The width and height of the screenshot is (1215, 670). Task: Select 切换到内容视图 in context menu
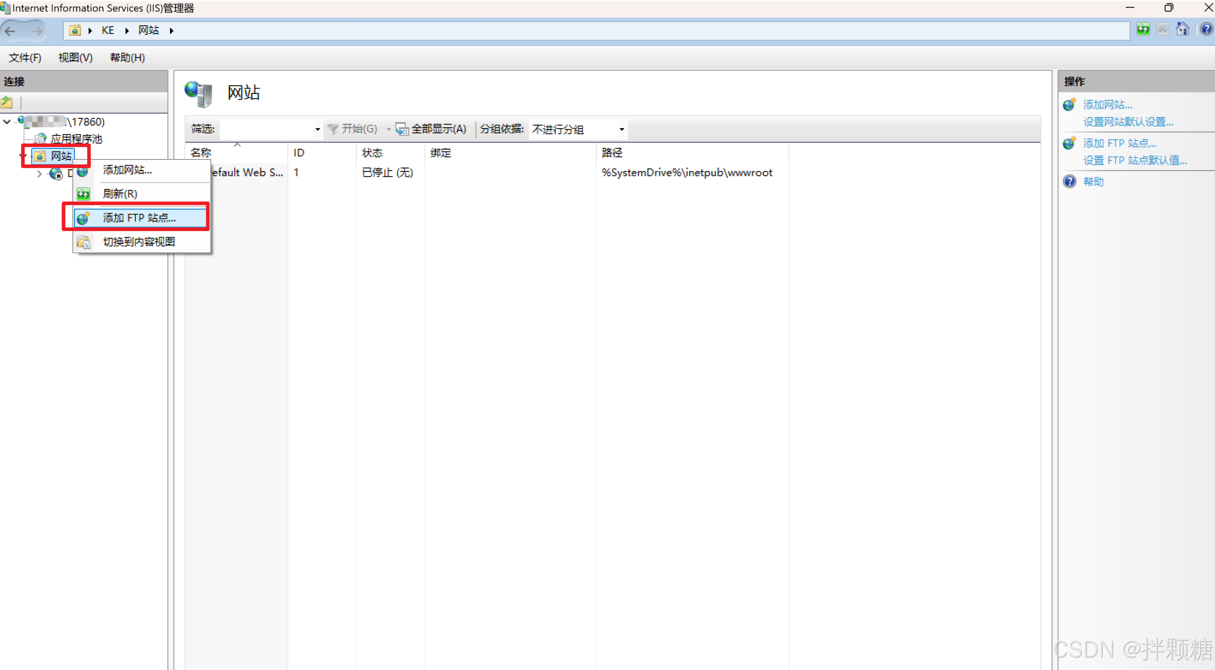(x=138, y=242)
